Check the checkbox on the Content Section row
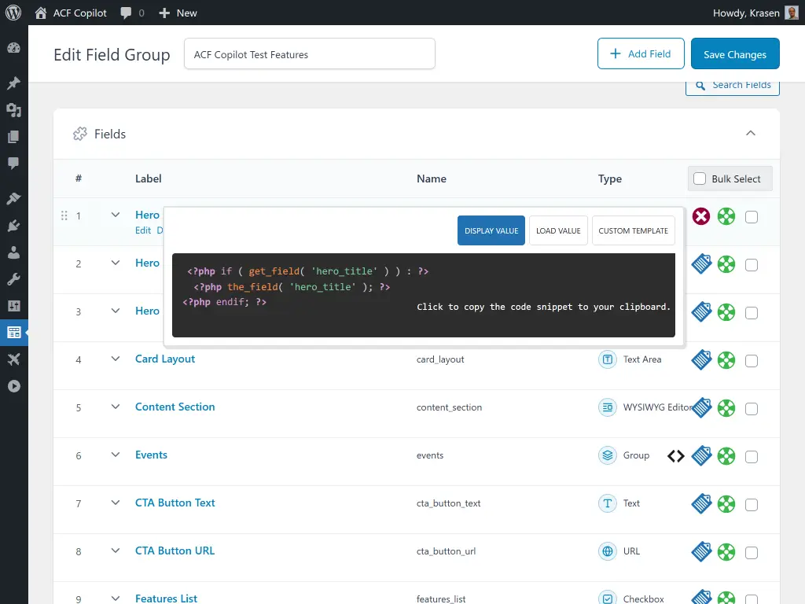The height and width of the screenshot is (604, 805). tap(752, 407)
